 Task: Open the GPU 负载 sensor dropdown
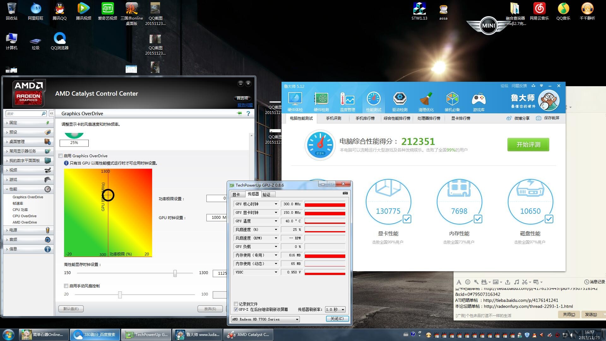click(x=276, y=247)
